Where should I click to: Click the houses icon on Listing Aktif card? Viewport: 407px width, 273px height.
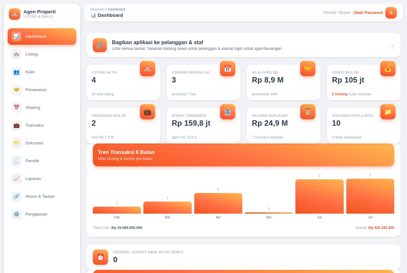[x=148, y=69]
